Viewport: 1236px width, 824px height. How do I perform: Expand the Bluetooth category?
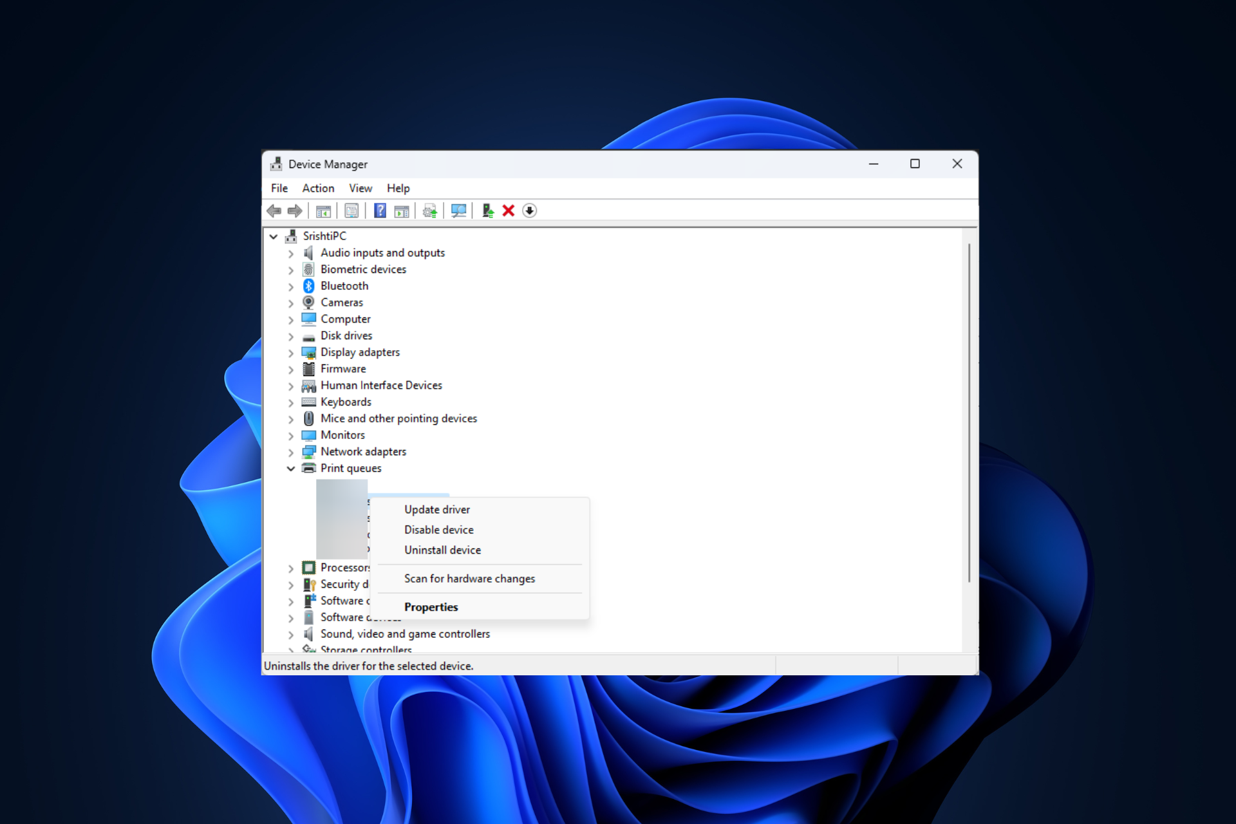pyautogui.click(x=291, y=286)
